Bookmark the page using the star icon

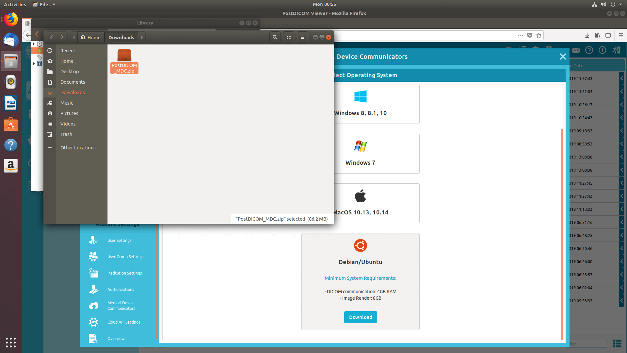pos(539,35)
